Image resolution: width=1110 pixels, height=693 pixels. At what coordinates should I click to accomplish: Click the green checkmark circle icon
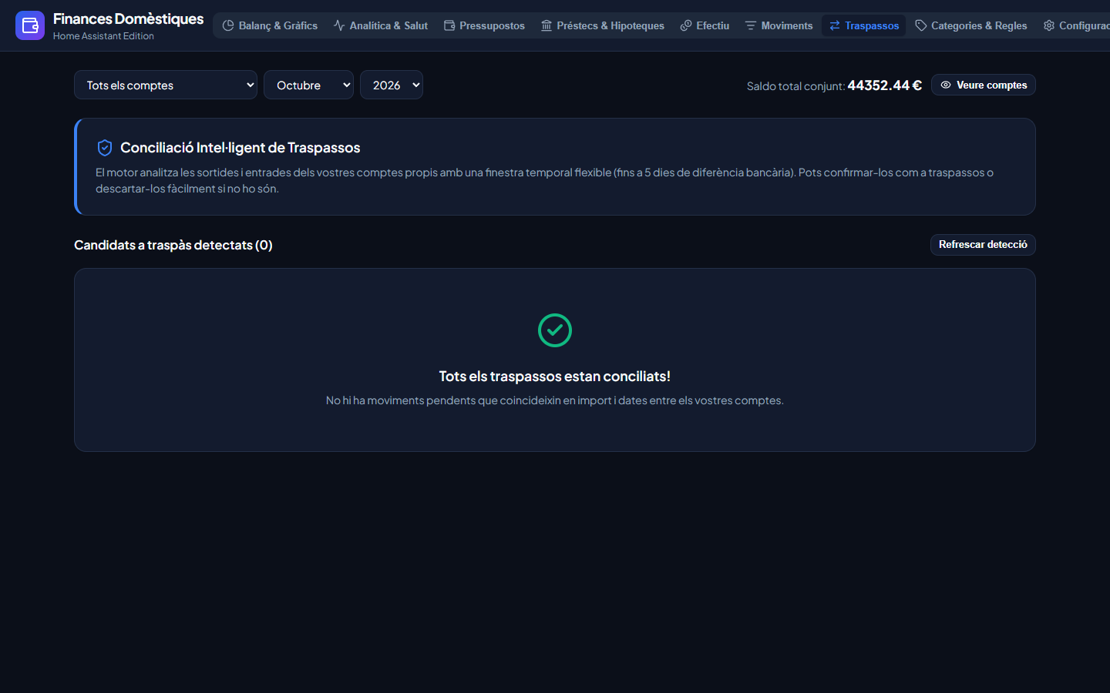tap(555, 330)
